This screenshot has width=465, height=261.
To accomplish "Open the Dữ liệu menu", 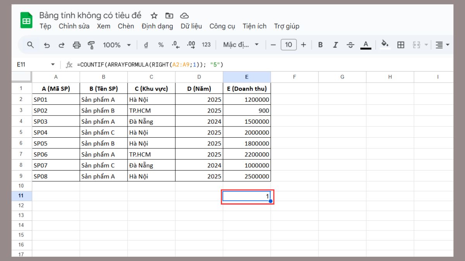I will coord(191,26).
